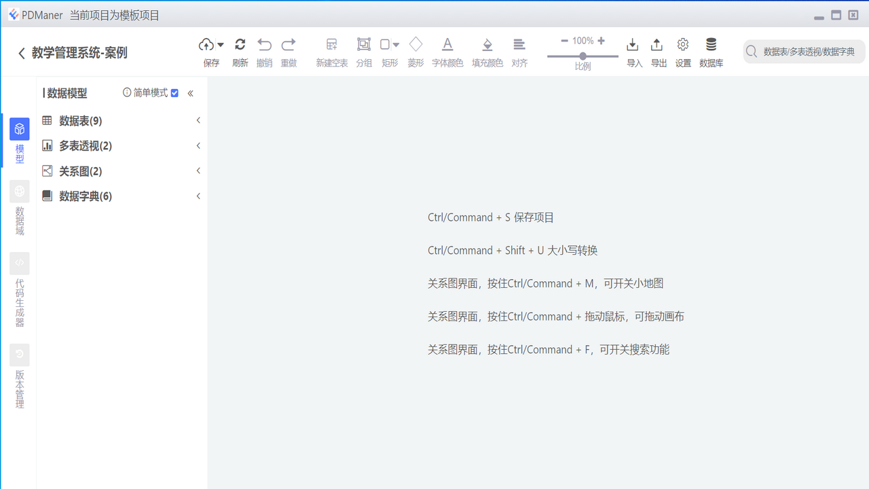Select the 菱形 (diamond) shape tool
This screenshot has width=869, height=489.
(x=415, y=51)
